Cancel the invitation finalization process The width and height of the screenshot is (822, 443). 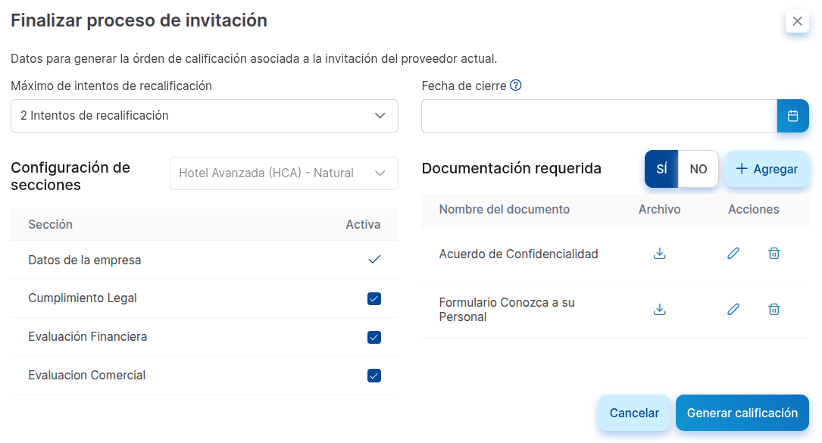[x=634, y=412]
